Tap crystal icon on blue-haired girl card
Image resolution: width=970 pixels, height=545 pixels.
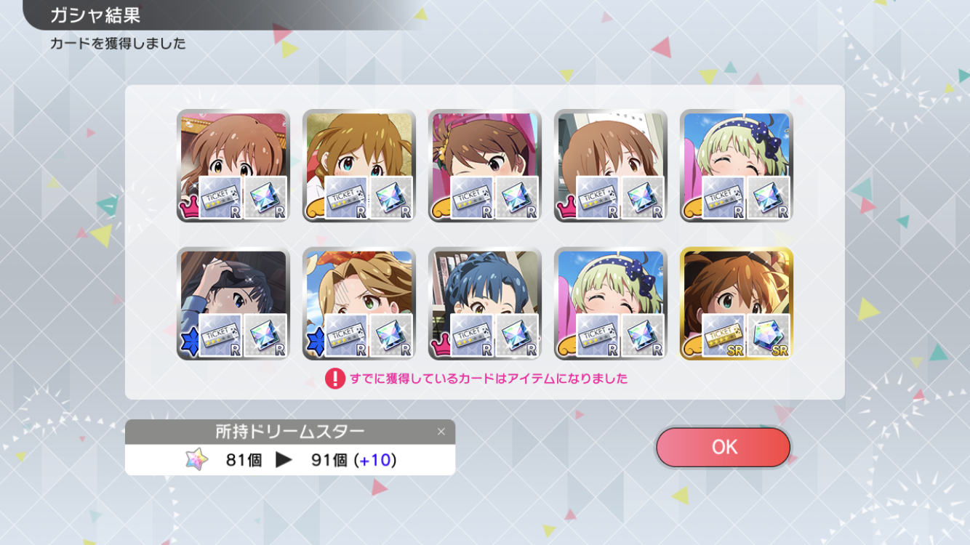coord(517,335)
